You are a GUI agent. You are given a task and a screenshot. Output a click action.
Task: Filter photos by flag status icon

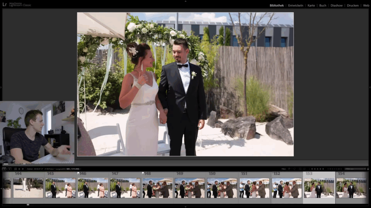[x=289, y=169]
